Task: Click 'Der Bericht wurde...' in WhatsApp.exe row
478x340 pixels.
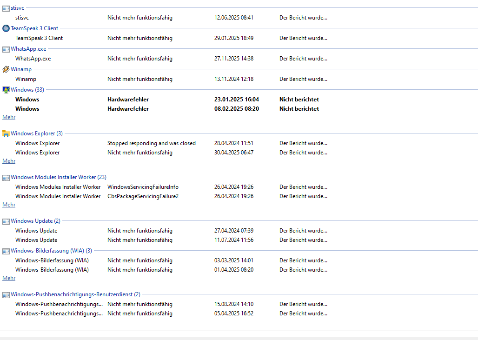Action: click(303, 59)
